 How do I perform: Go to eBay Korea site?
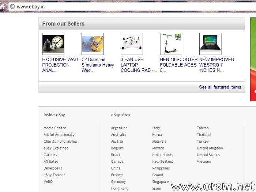pos(157,135)
